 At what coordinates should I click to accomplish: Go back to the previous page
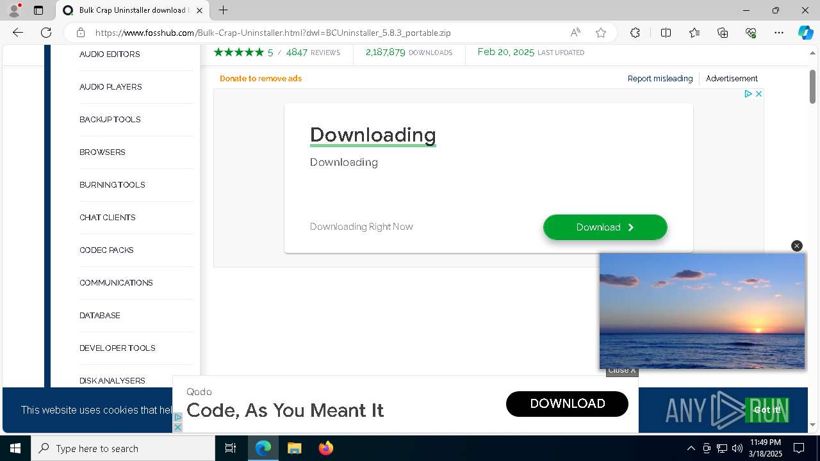pyautogui.click(x=18, y=33)
